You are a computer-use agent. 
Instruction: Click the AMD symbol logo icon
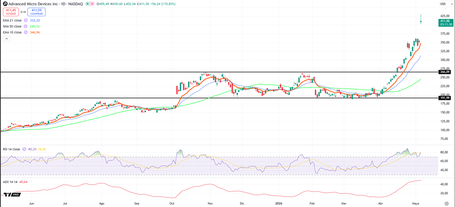pos(5,4)
